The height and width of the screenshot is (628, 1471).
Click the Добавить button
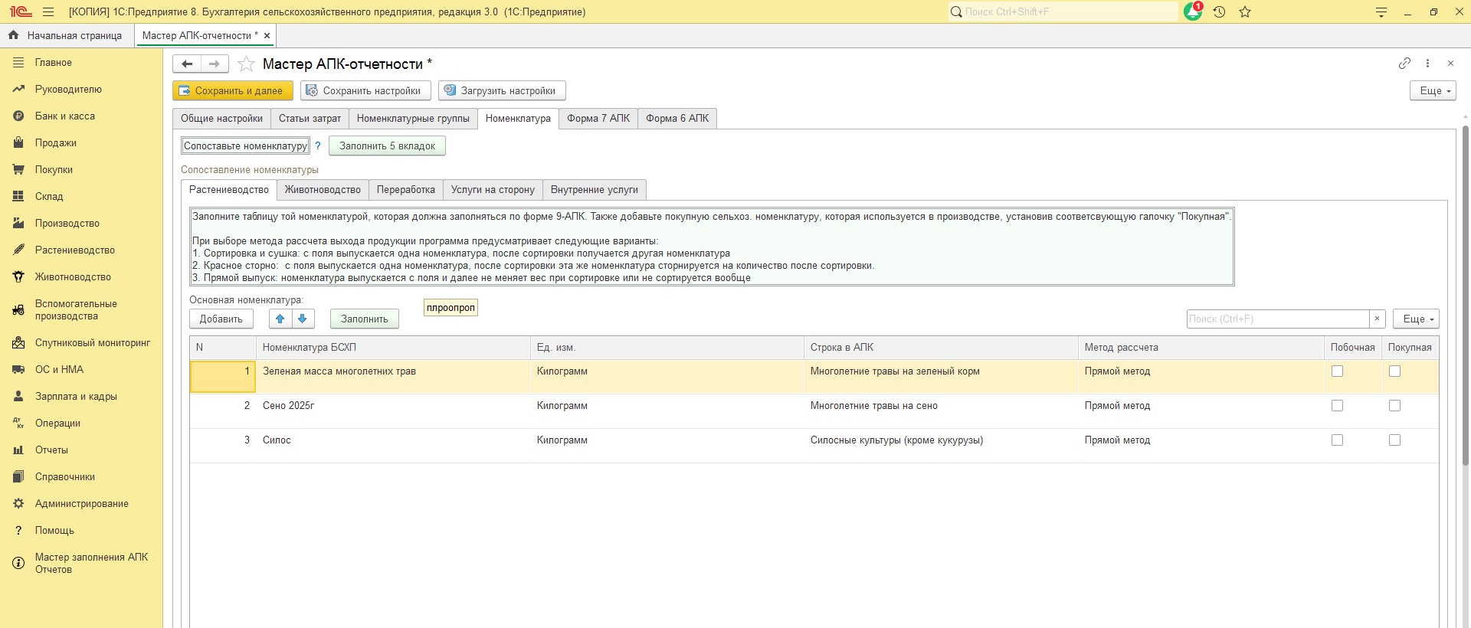pos(221,319)
